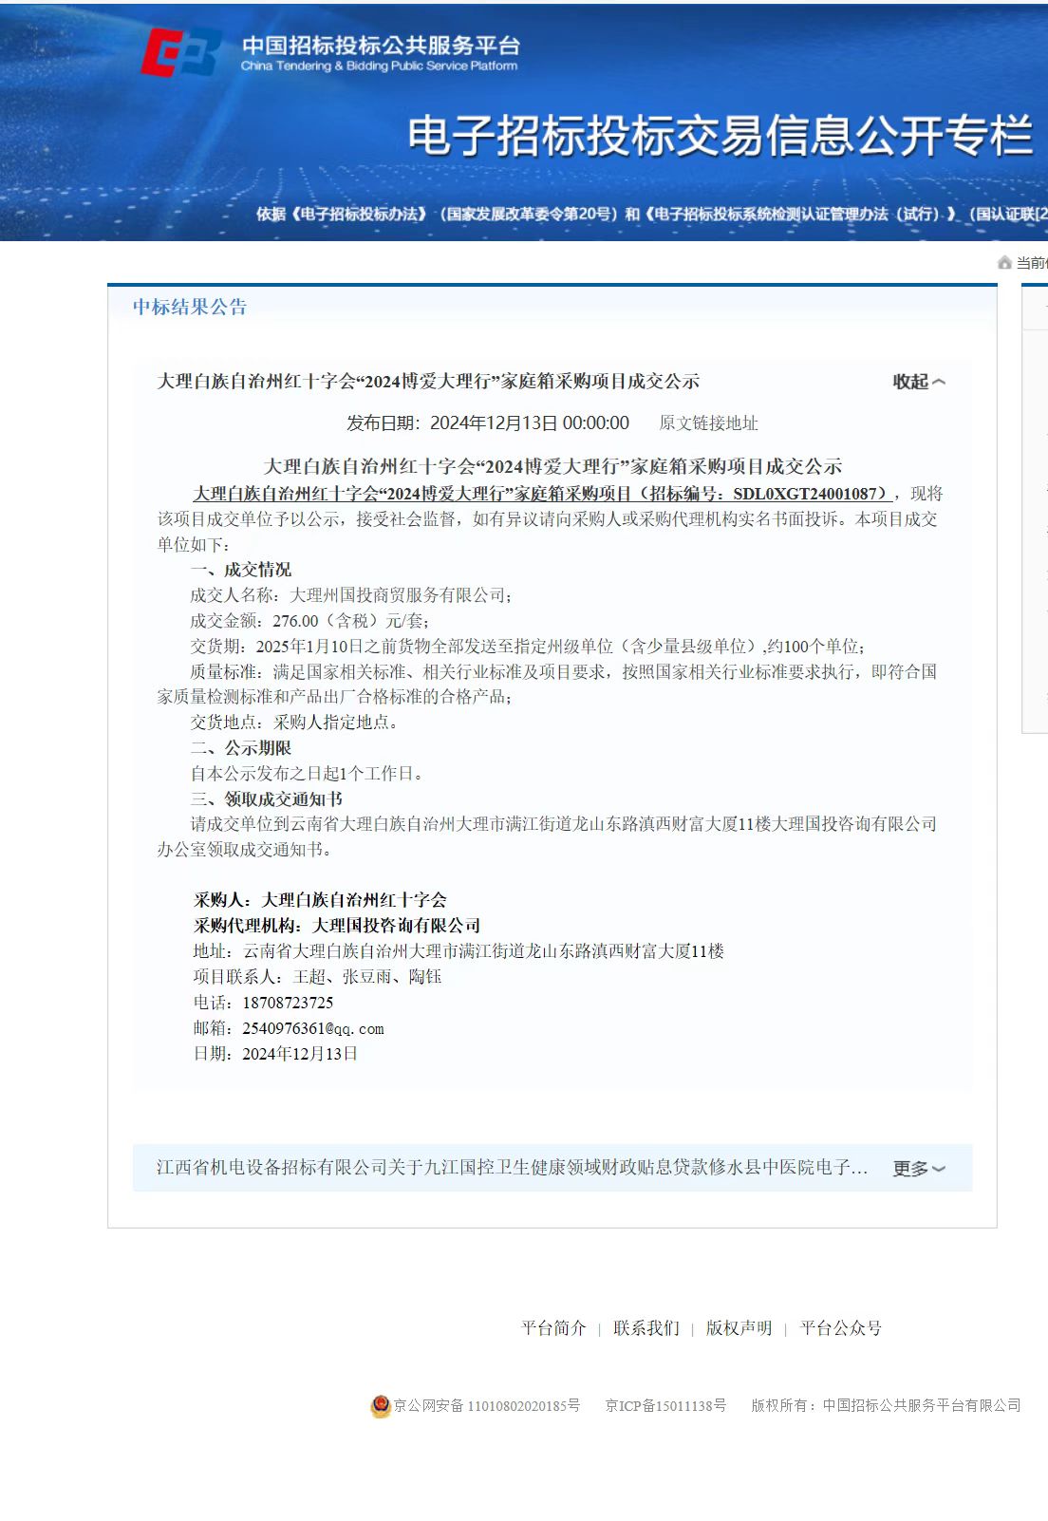Click the scrolling 依据《电子招标投标办法》 banner notice
This screenshot has height=1521, width=1048.
tap(651, 215)
